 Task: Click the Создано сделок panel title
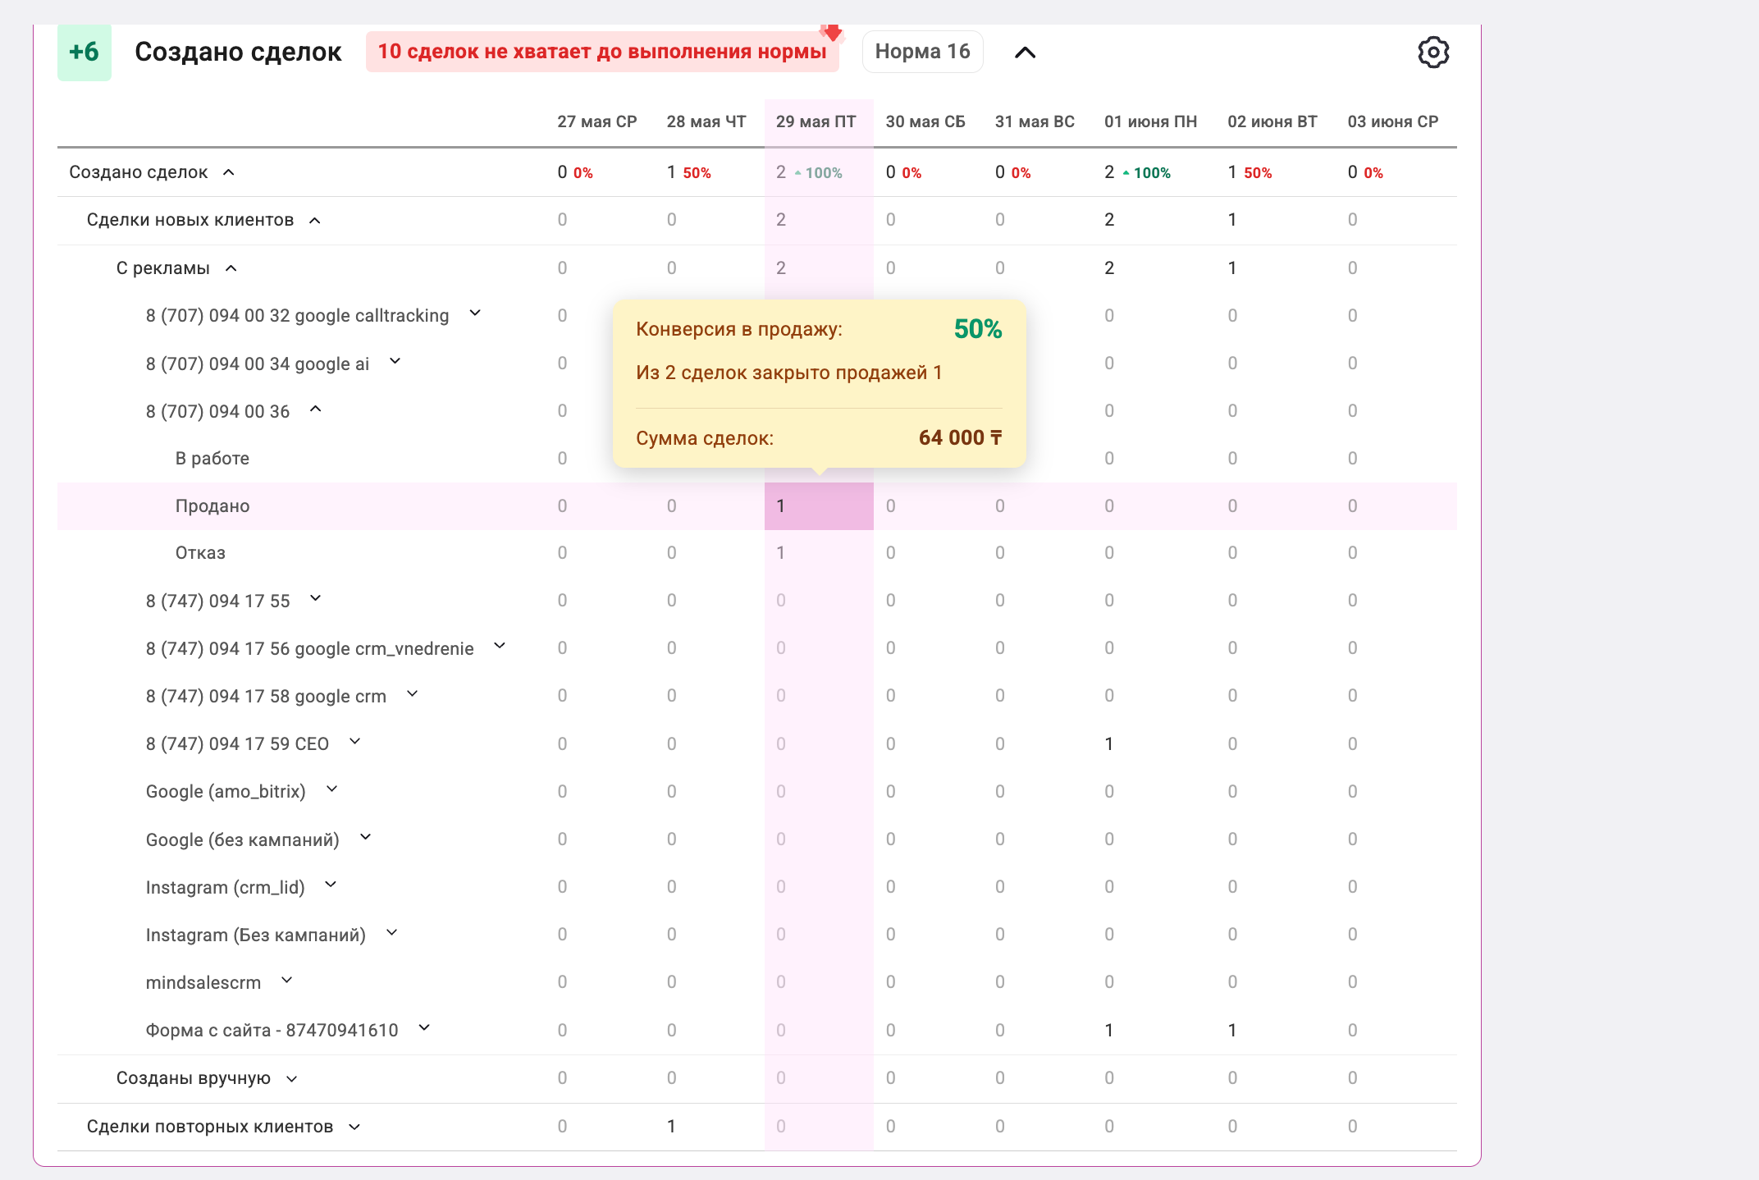[x=238, y=52]
